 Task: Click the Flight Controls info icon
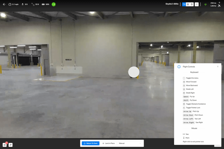click(179, 67)
